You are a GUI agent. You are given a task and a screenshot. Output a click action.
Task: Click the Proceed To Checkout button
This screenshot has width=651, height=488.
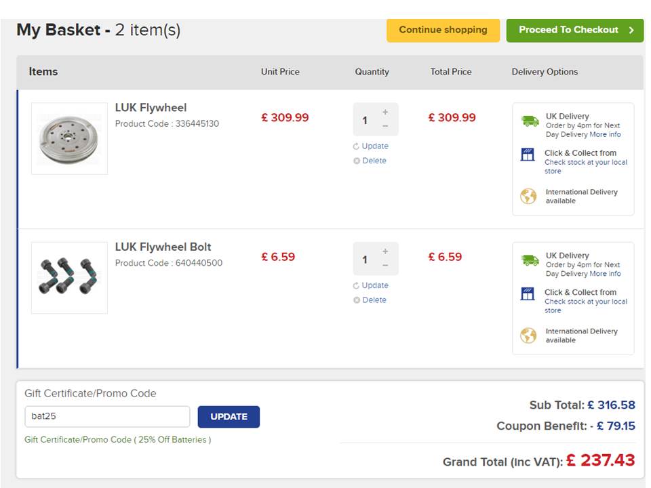(x=574, y=30)
